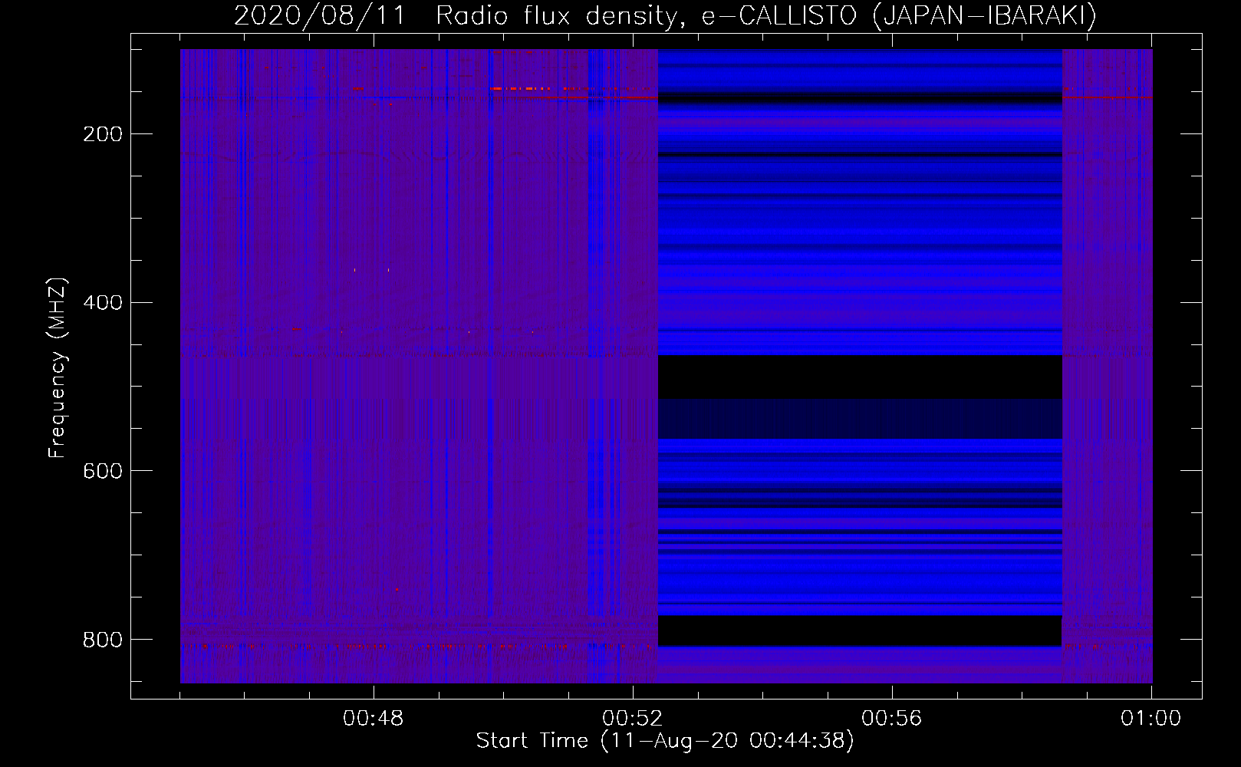The image size is (1241, 767).
Task: Click the plot title '2020/08/11 Radio flux density'
Action: point(665,16)
